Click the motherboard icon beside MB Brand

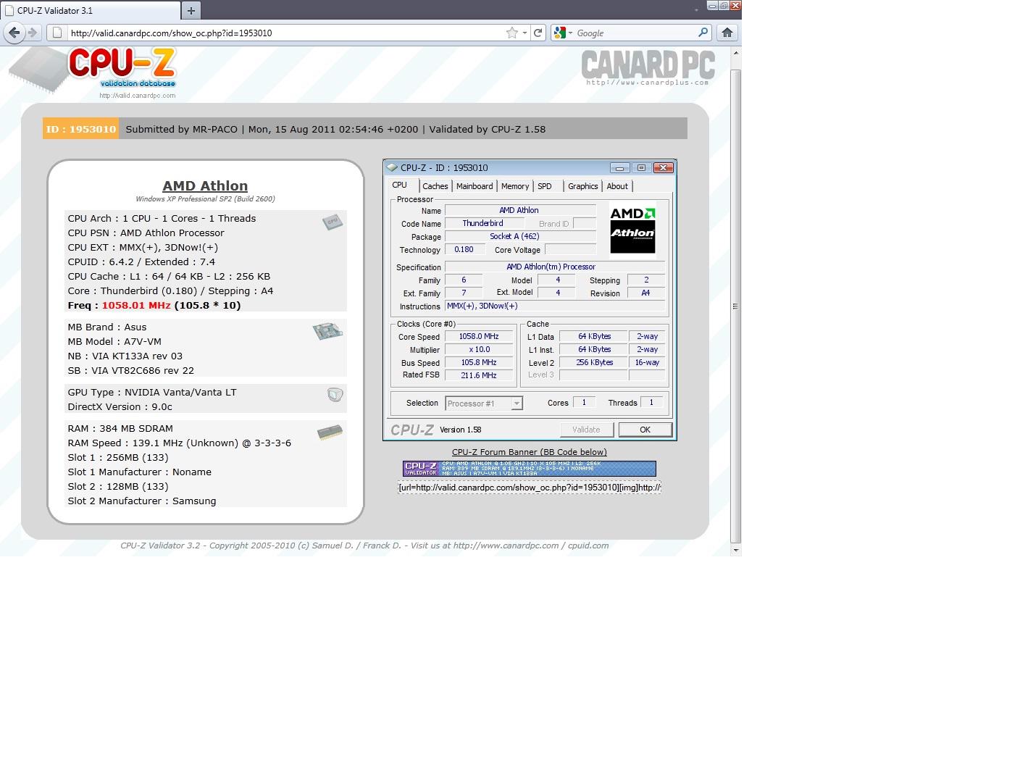point(327,331)
